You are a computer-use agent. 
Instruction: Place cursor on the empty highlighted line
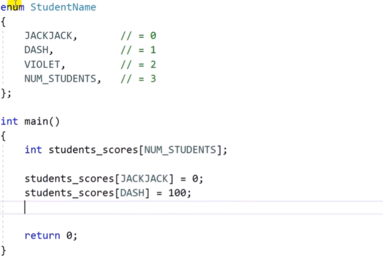[191, 207]
